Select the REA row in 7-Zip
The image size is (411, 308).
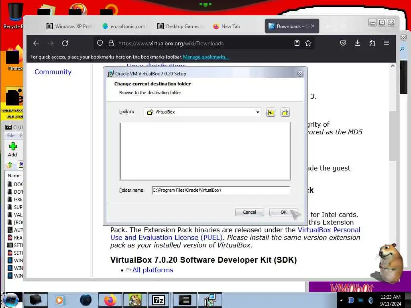[15, 237]
